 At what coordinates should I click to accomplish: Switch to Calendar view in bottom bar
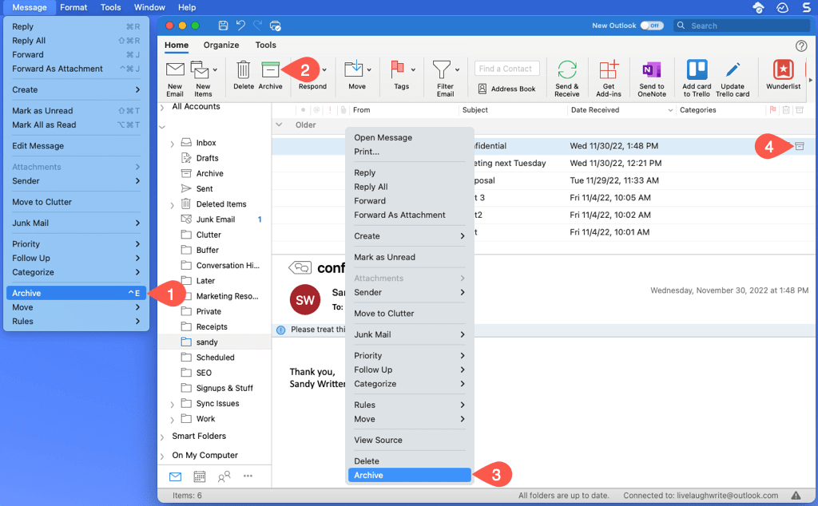coord(199,476)
